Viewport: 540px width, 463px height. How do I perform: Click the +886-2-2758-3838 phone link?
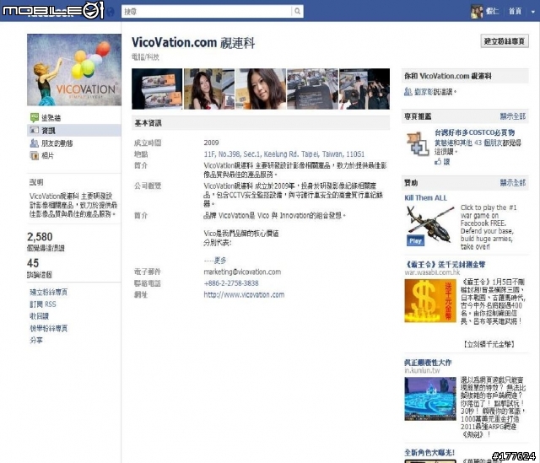click(x=231, y=283)
